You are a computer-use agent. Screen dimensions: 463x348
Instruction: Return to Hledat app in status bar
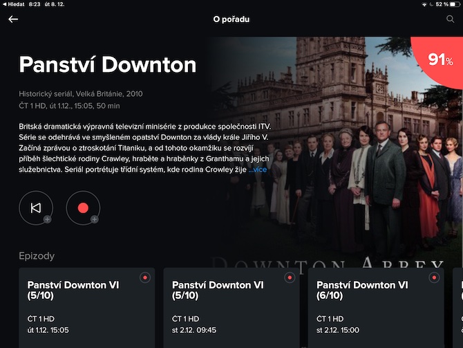[13, 4]
